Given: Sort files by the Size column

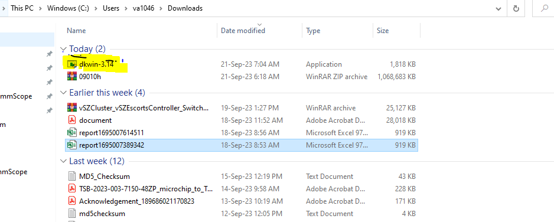Looking at the screenshot, I should [383, 31].
